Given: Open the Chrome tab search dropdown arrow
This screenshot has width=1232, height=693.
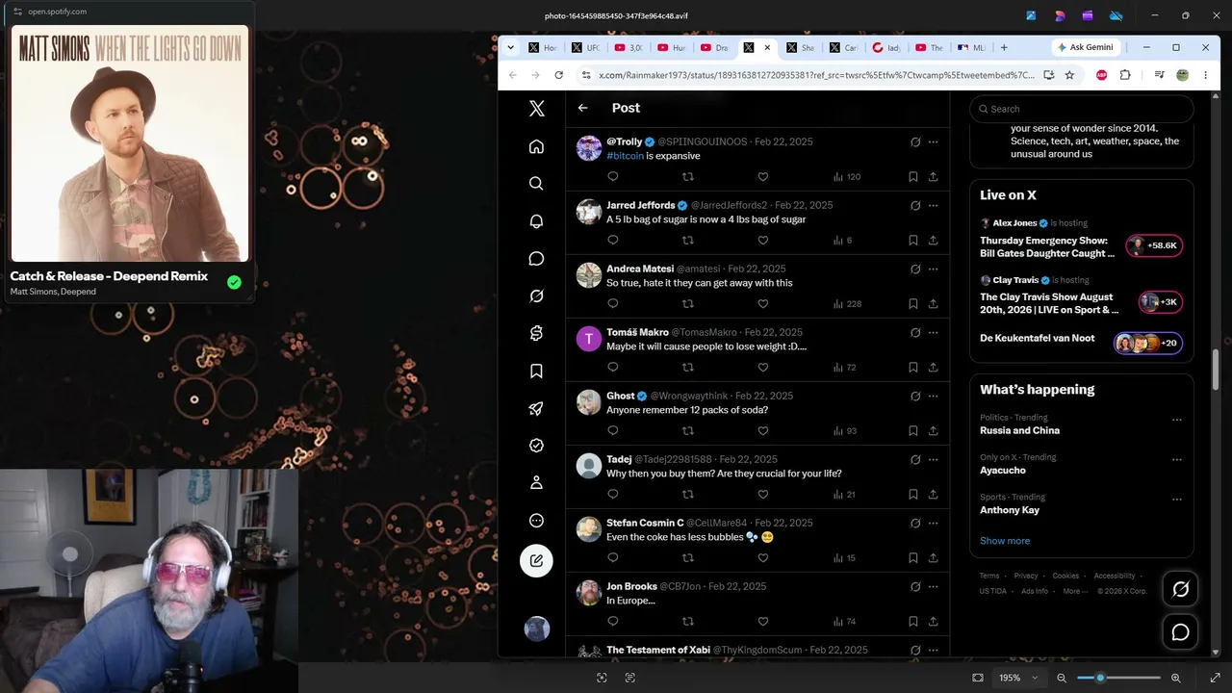Looking at the screenshot, I should [x=510, y=47].
